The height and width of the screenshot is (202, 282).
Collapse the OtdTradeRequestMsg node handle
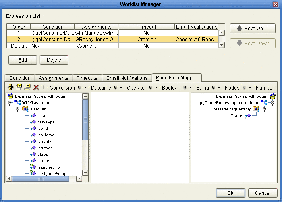click(264, 109)
